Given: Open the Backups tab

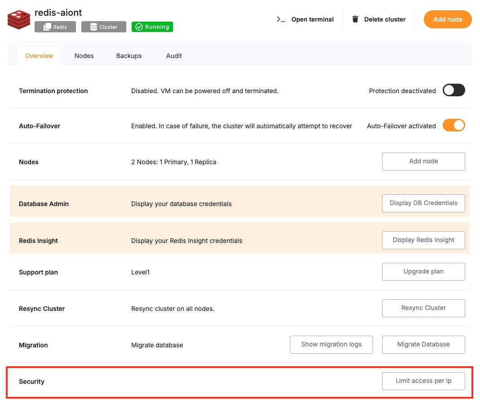Looking at the screenshot, I should click(129, 56).
